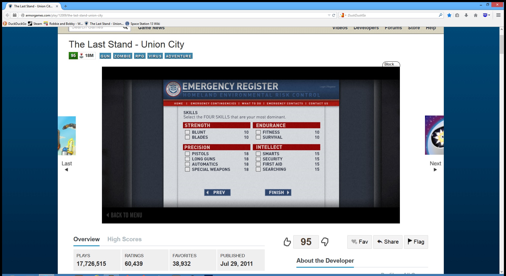The image size is (506, 276).
Task: Tick the FIRST AID skill checkbox
Action: (258, 164)
